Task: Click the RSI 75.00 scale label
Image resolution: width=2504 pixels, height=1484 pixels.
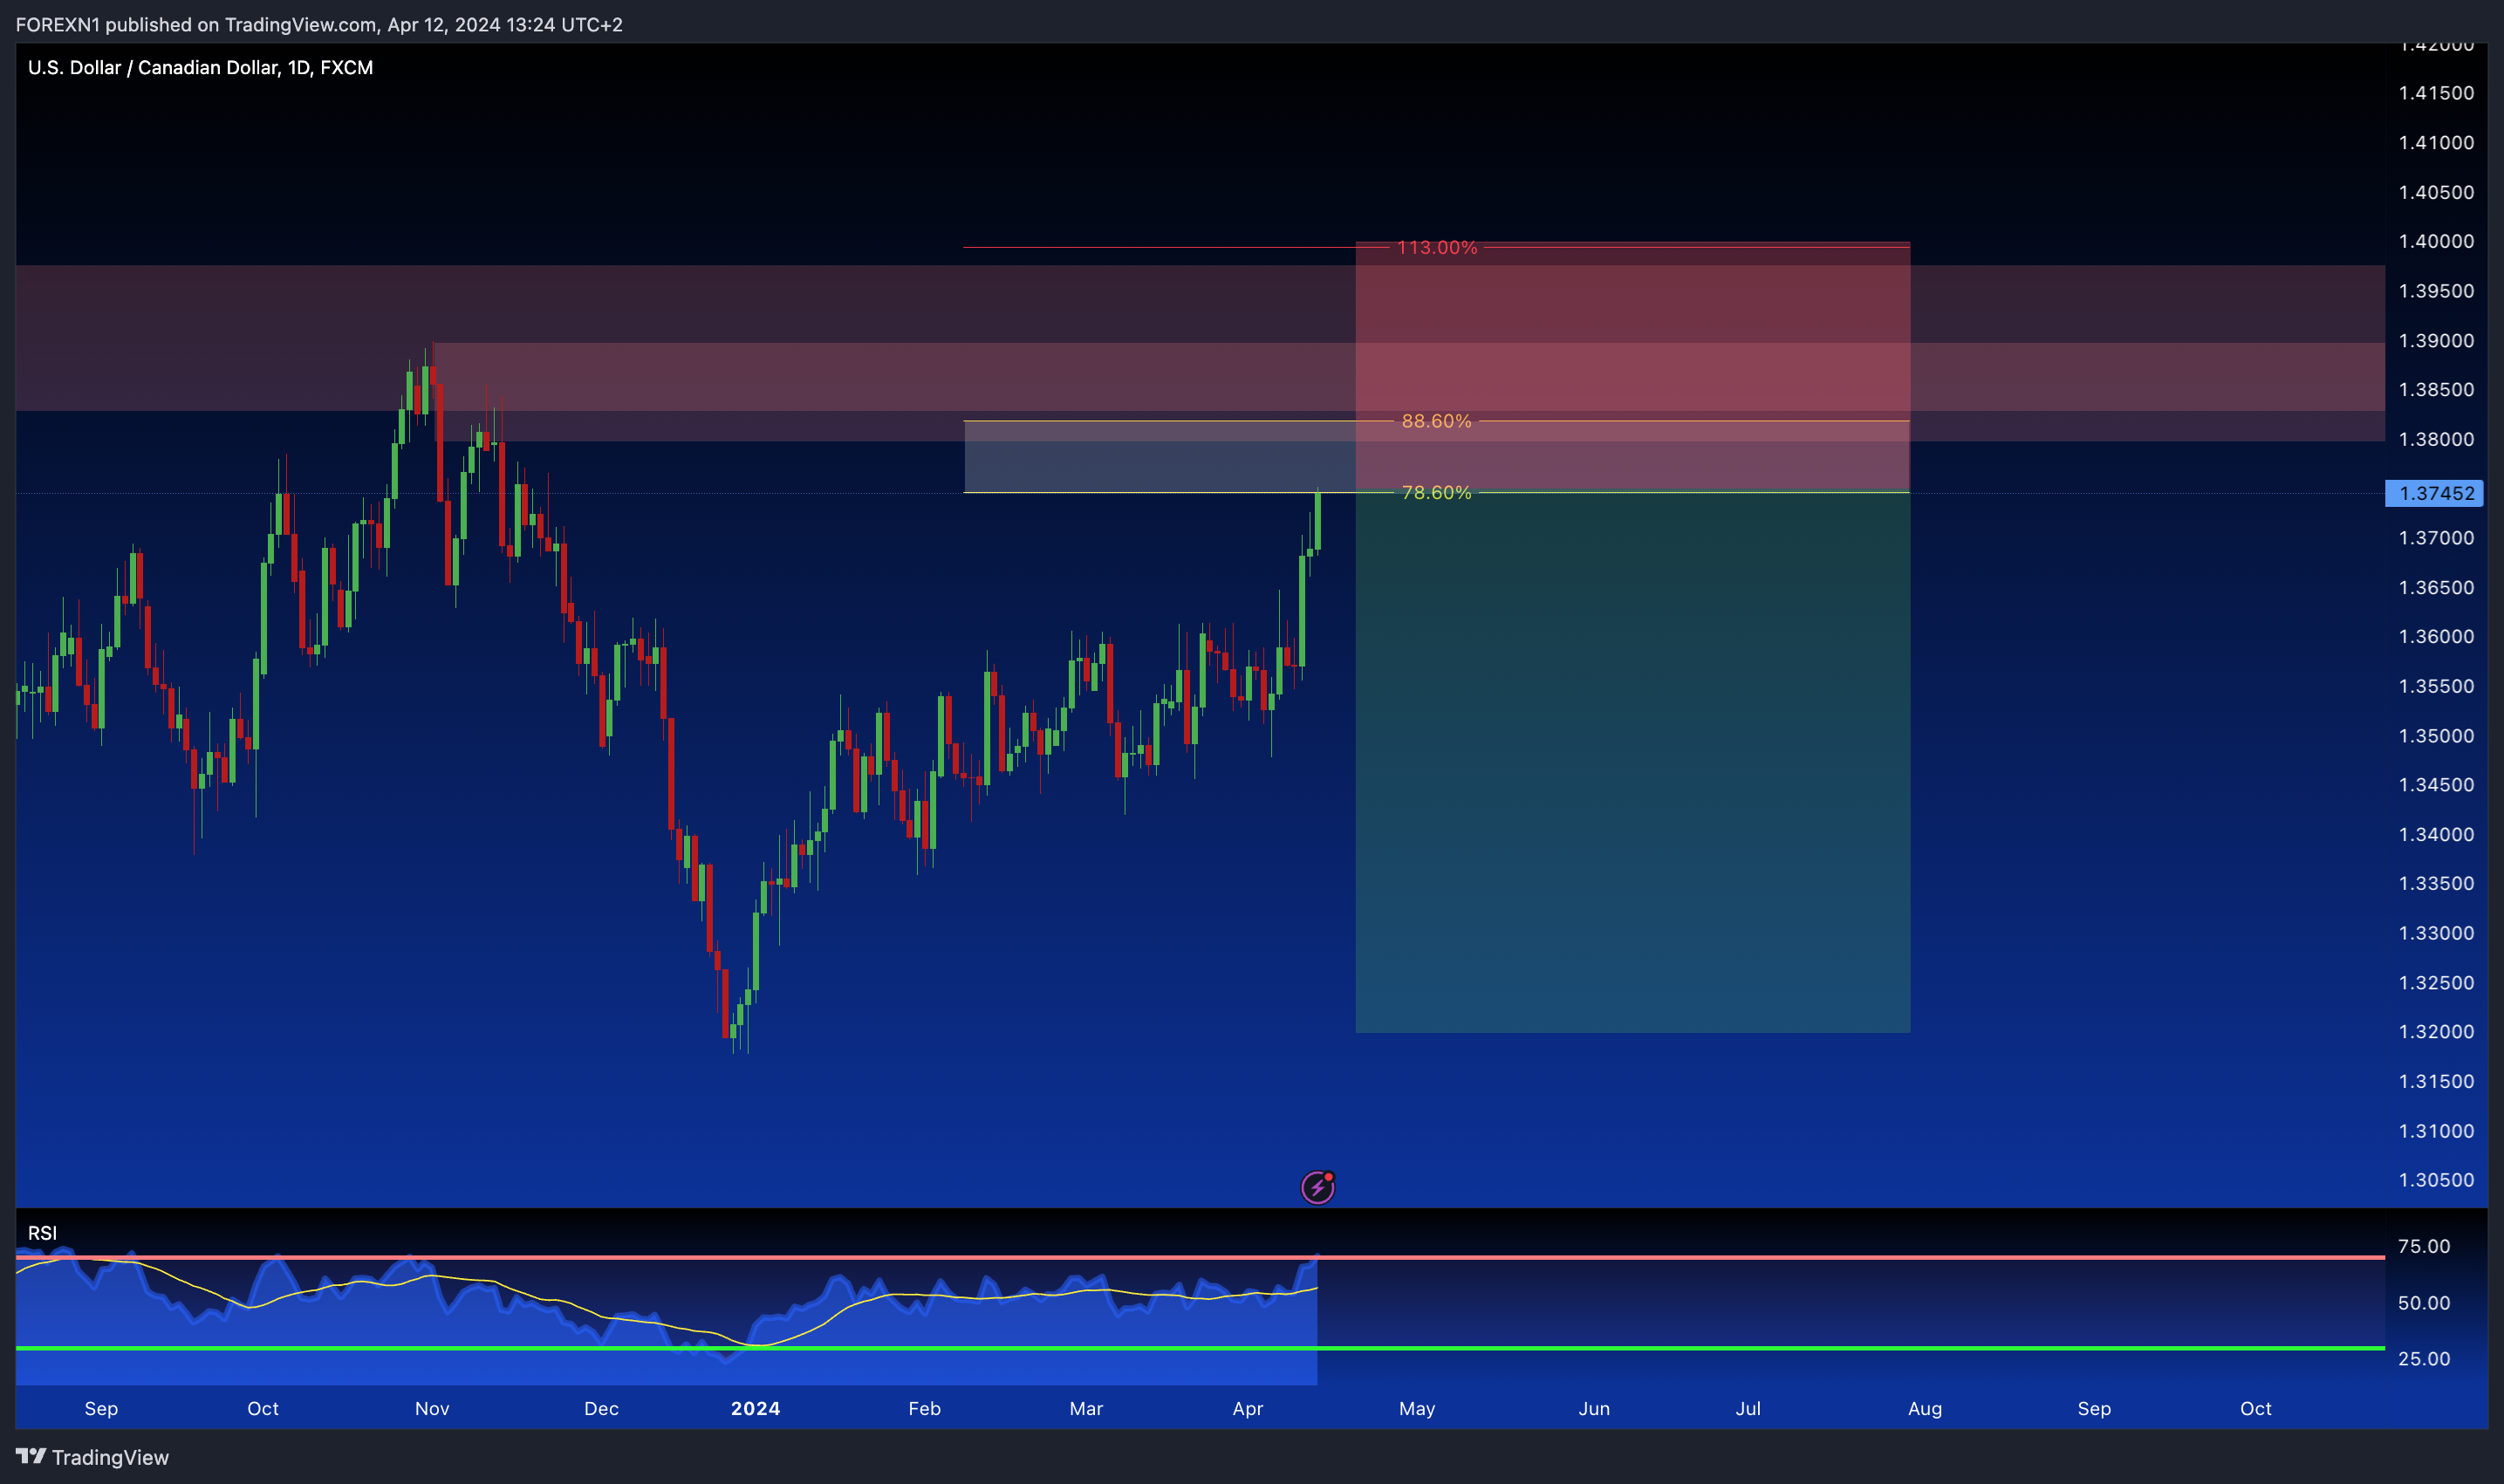Action: click(x=2424, y=1246)
